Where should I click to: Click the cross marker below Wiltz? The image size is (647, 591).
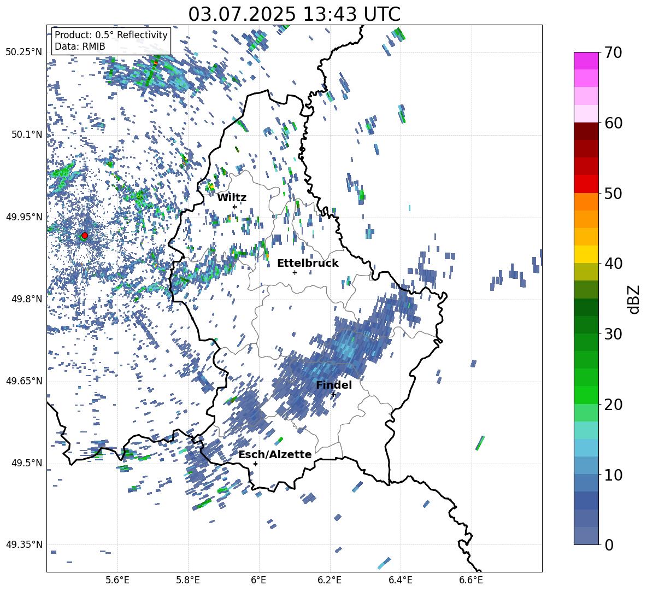coord(235,207)
